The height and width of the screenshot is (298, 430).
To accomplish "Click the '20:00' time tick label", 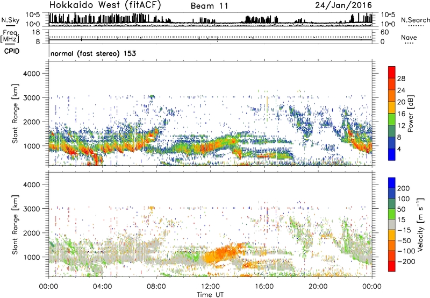I will [x=318, y=287].
